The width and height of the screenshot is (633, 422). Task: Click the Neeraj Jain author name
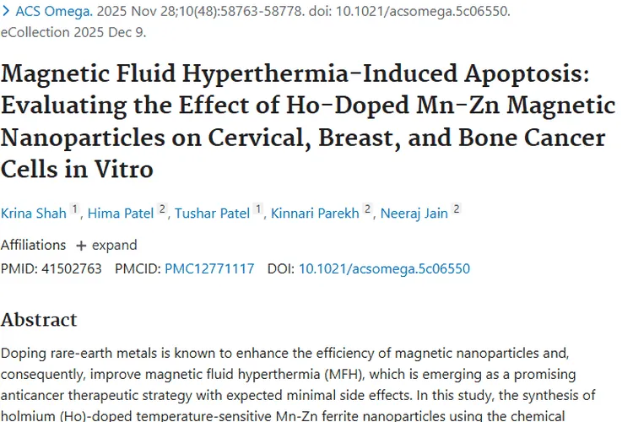point(414,213)
